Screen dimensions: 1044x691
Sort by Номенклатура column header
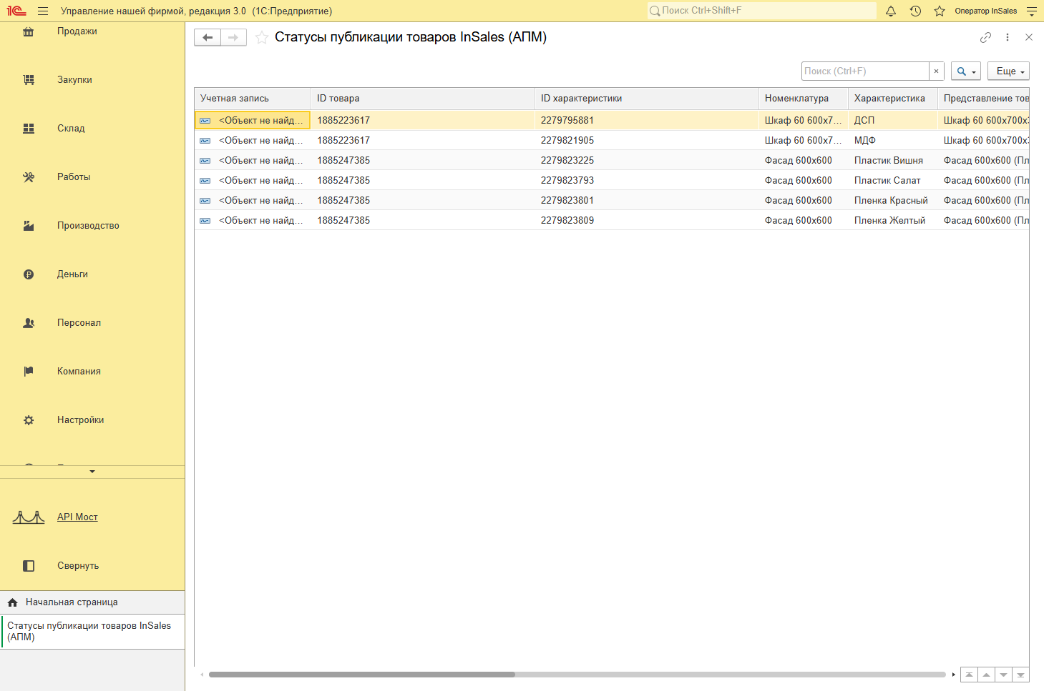[804, 99]
